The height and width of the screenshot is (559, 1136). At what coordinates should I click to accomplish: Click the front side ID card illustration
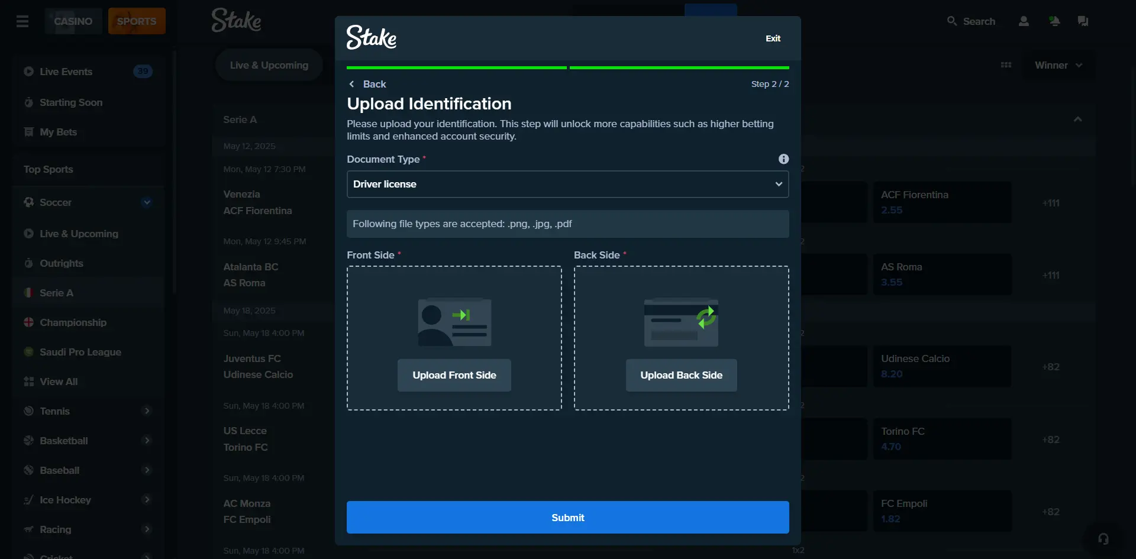pyautogui.click(x=454, y=322)
